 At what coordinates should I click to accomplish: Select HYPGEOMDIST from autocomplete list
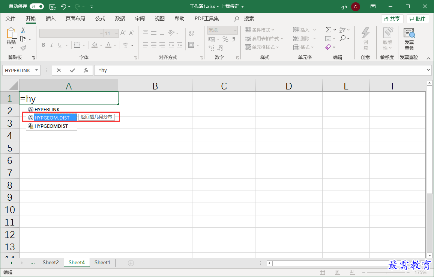click(51, 126)
